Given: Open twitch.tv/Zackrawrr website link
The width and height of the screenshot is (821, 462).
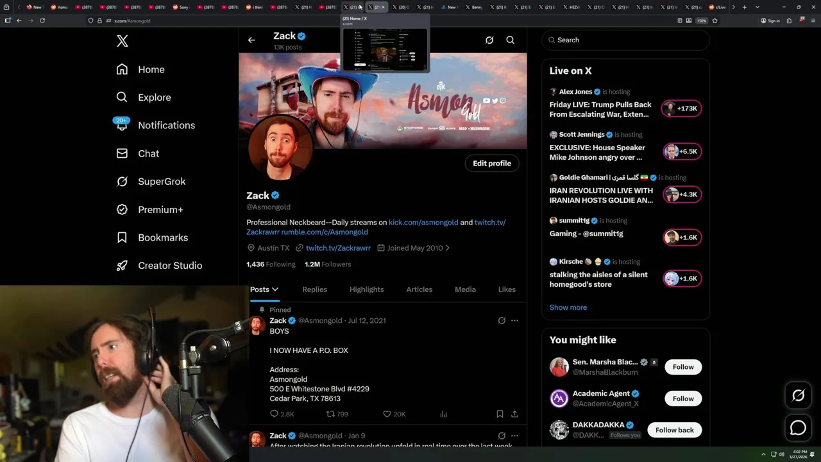Looking at the screenshot, I should [338, 248].
